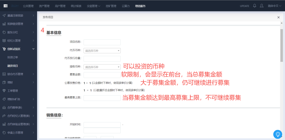Image resolution: width=285 pixels, height=140 pixels.
Task: Open the 挖矿管理 top menu
Action: 111,6
